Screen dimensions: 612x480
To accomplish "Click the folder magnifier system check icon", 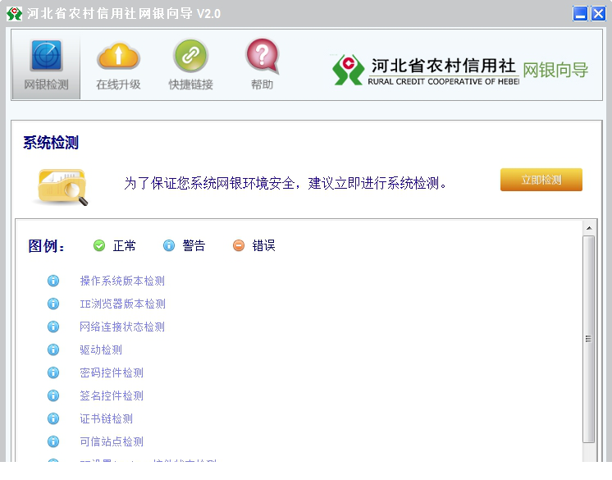I will pyautogui.click(x=62, y=187).
